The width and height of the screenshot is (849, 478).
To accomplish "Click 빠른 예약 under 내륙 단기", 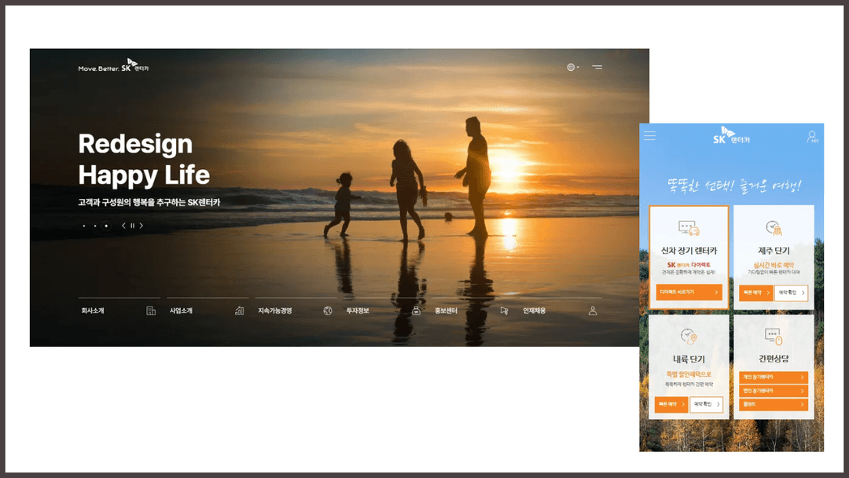I will coord(671,404).
